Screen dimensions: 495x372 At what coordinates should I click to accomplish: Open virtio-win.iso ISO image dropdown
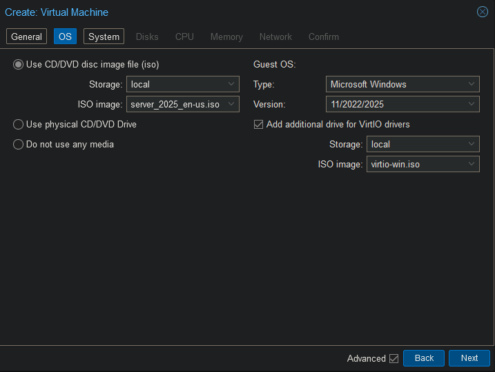(472, 165)
